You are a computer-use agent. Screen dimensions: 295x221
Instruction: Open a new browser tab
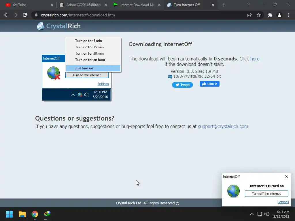click(x=224, y=5)
